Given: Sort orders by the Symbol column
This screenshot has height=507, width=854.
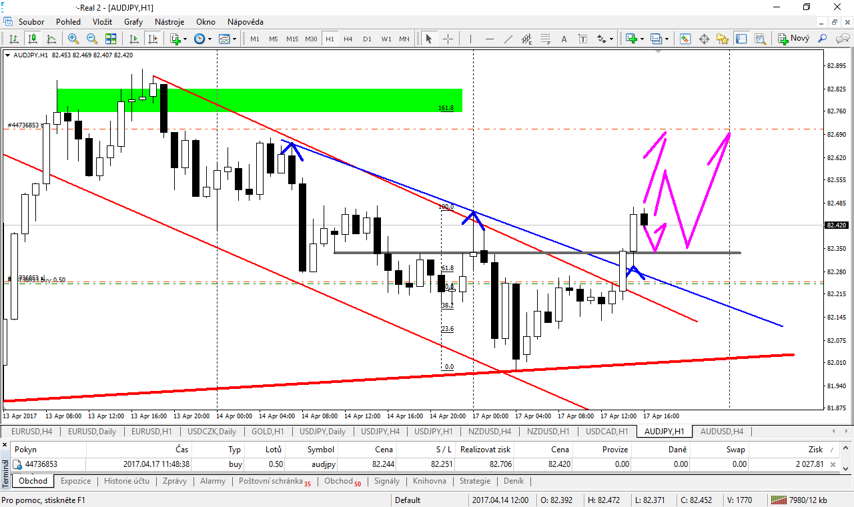Looking at the screenshot, I should tap(320, 450).
